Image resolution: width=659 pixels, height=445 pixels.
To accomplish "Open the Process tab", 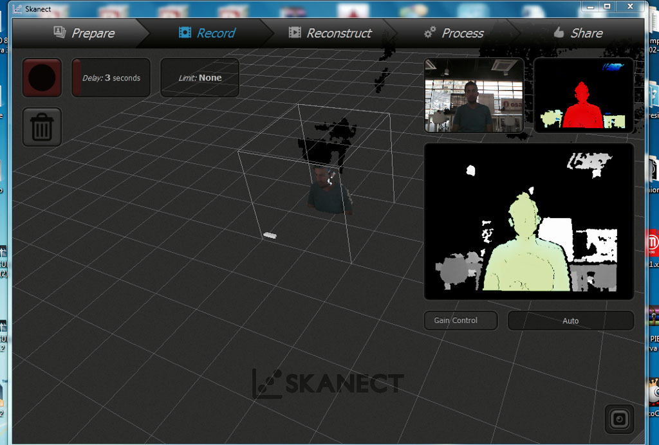I will pos(454,33).
